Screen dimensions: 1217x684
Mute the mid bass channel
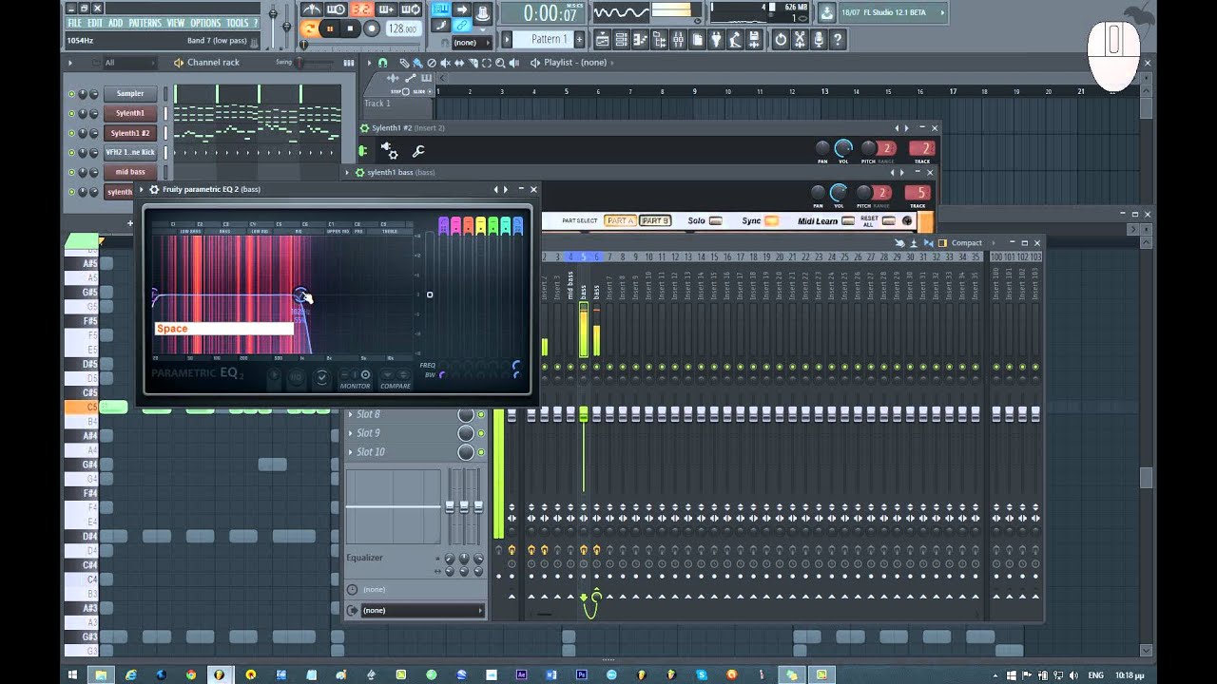(x=71, y=172)
